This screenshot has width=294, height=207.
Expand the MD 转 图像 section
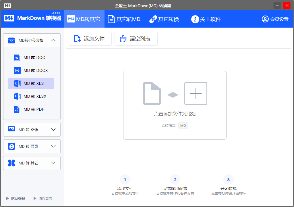(32, 130)
